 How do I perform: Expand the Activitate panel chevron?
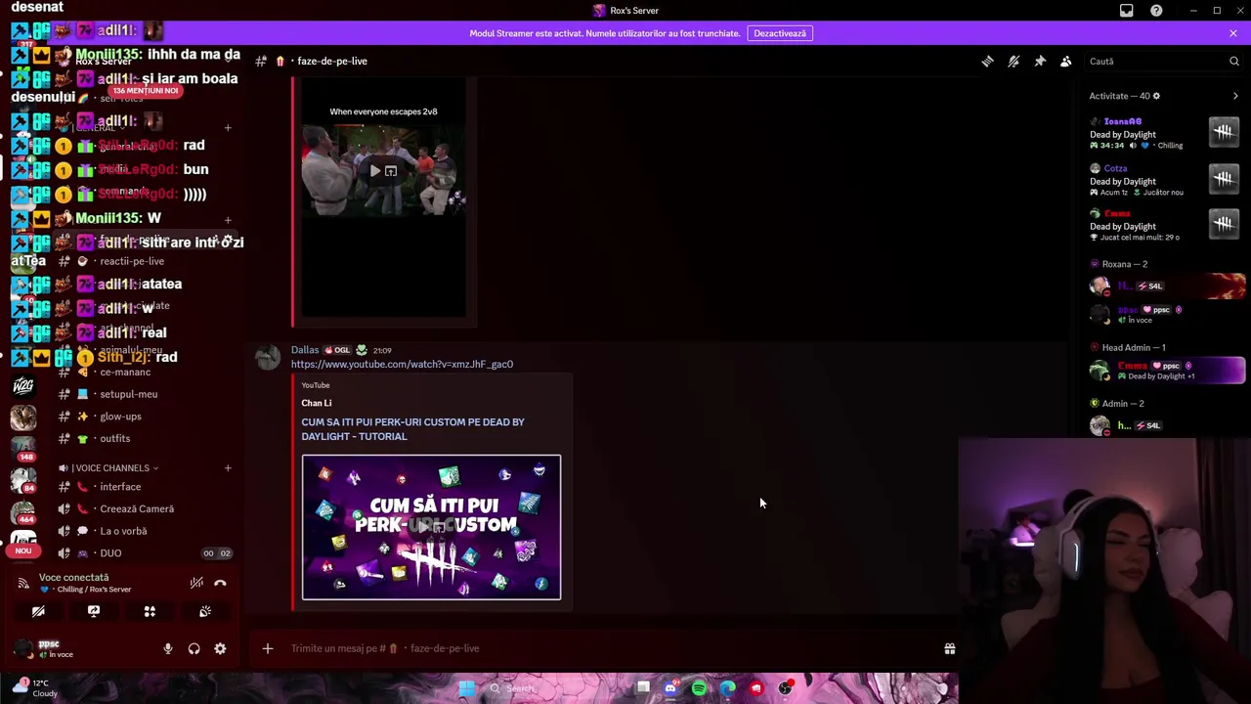click(x=1235, y=96)
